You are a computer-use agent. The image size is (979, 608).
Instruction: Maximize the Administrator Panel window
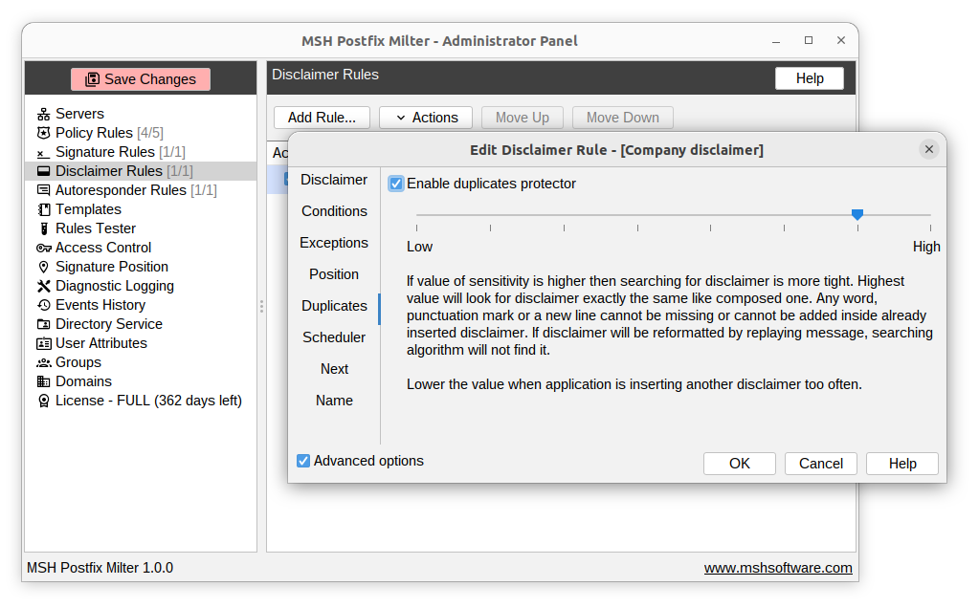pyautogui.click(x=809, y=40)
